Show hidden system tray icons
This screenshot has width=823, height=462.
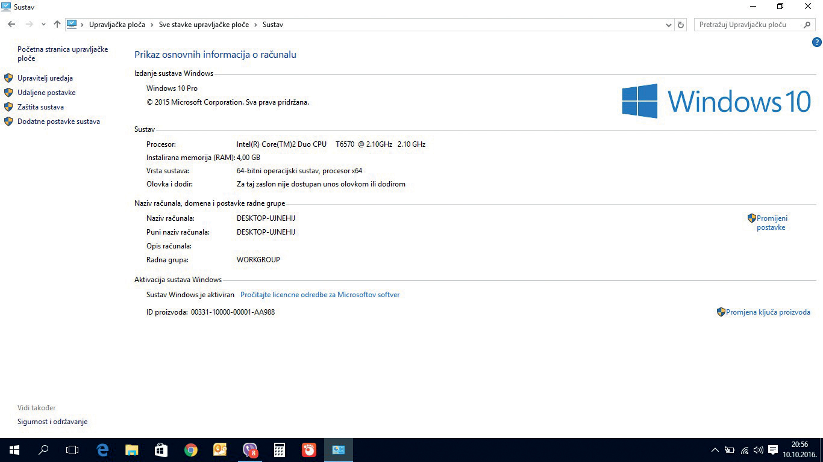pyautogui.click(x=715, y=450)
